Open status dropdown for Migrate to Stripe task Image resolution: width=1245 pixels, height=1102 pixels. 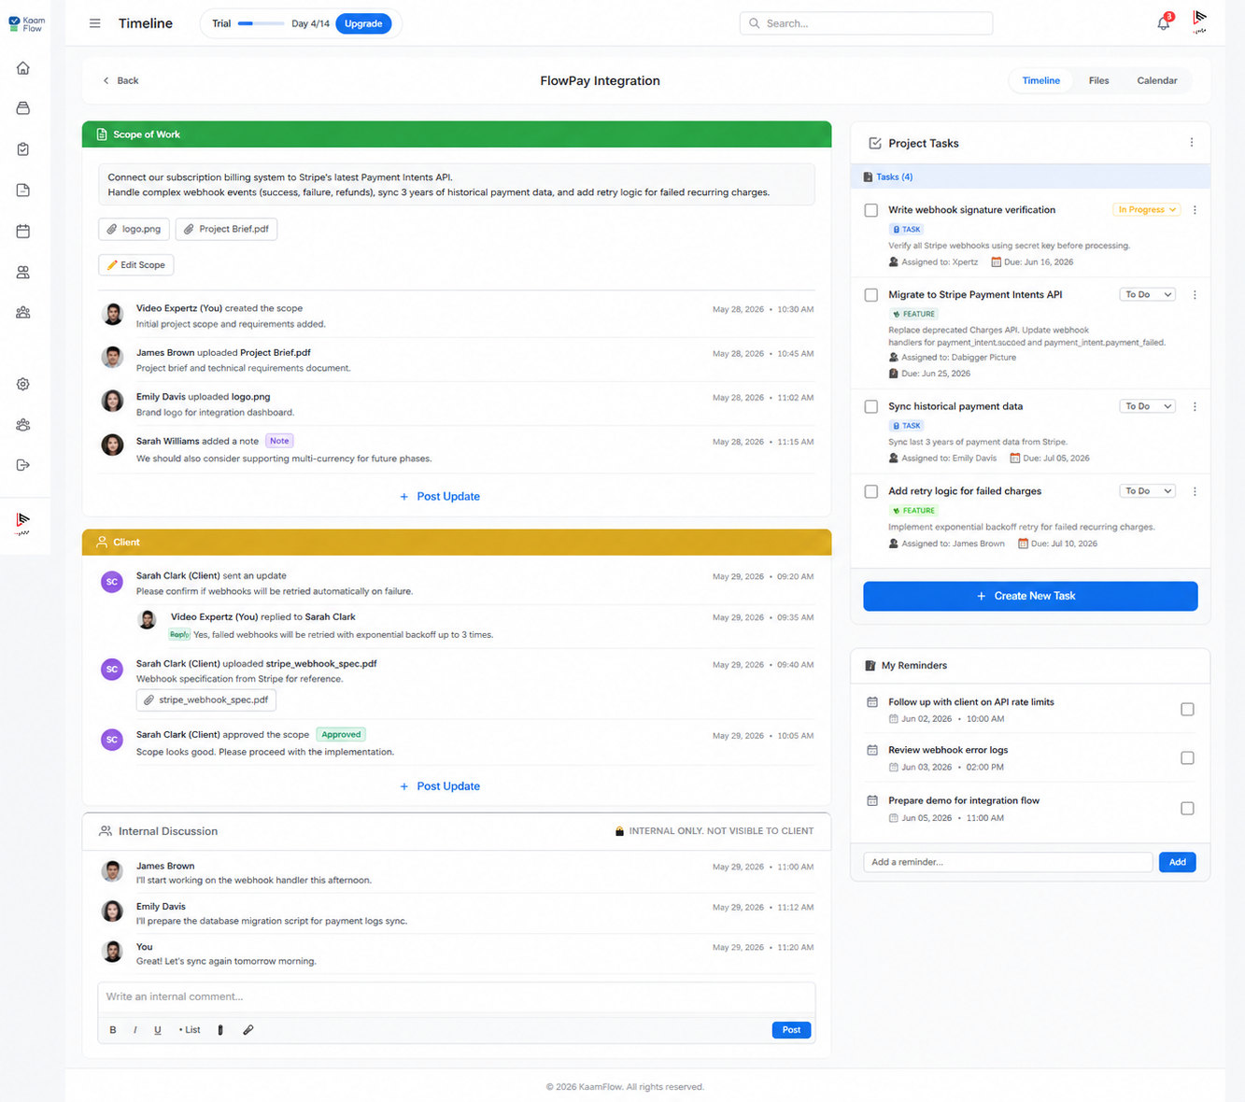click(1147, 295)
